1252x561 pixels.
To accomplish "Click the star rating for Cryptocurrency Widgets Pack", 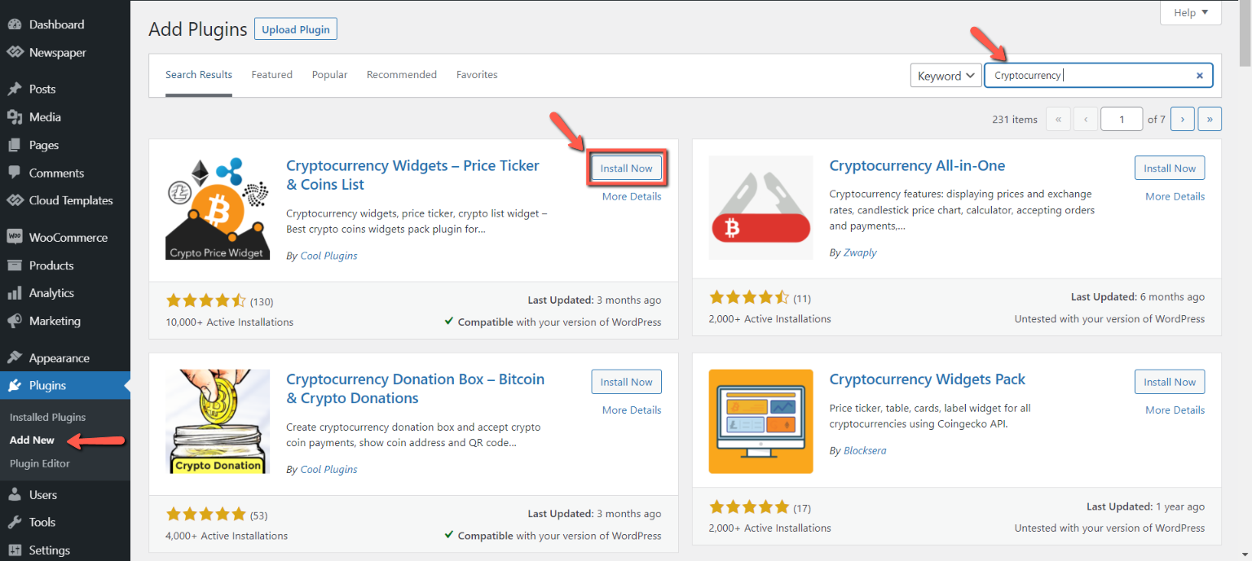I will (749, 507).
